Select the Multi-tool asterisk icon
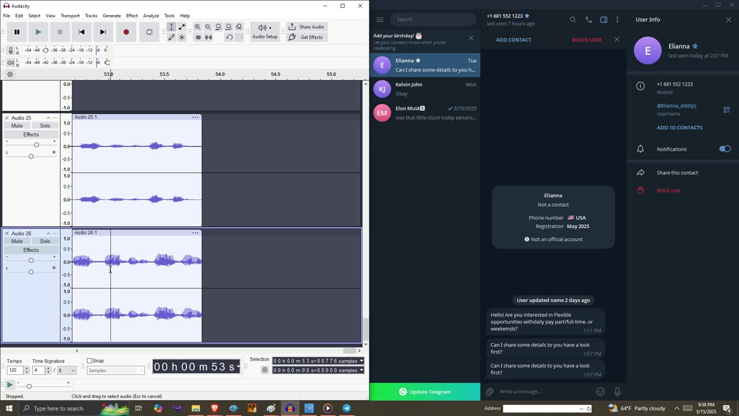Viewport: 739px width, 416px height. click(x=182, y=38)
